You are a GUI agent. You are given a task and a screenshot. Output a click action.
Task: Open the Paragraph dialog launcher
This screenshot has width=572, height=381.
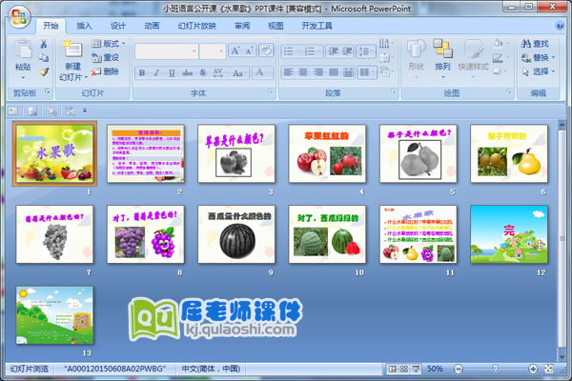tap(393, 91)
